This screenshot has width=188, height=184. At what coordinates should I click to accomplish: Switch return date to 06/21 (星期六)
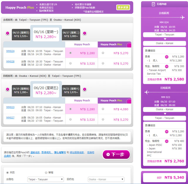coord(71,91)
